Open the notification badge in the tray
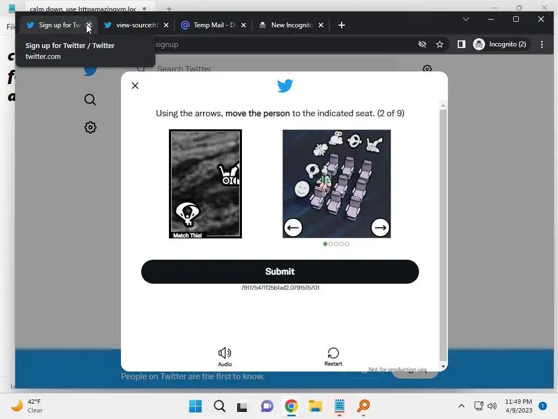This screenshot has width=558, height=419. [x=542, y=405]
